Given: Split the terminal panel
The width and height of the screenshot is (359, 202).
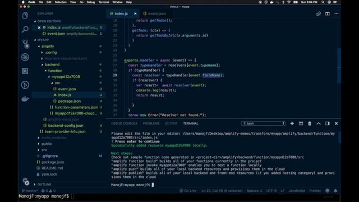Looking at the screenshot, I should pyautogui.click(x=301, y=123).
